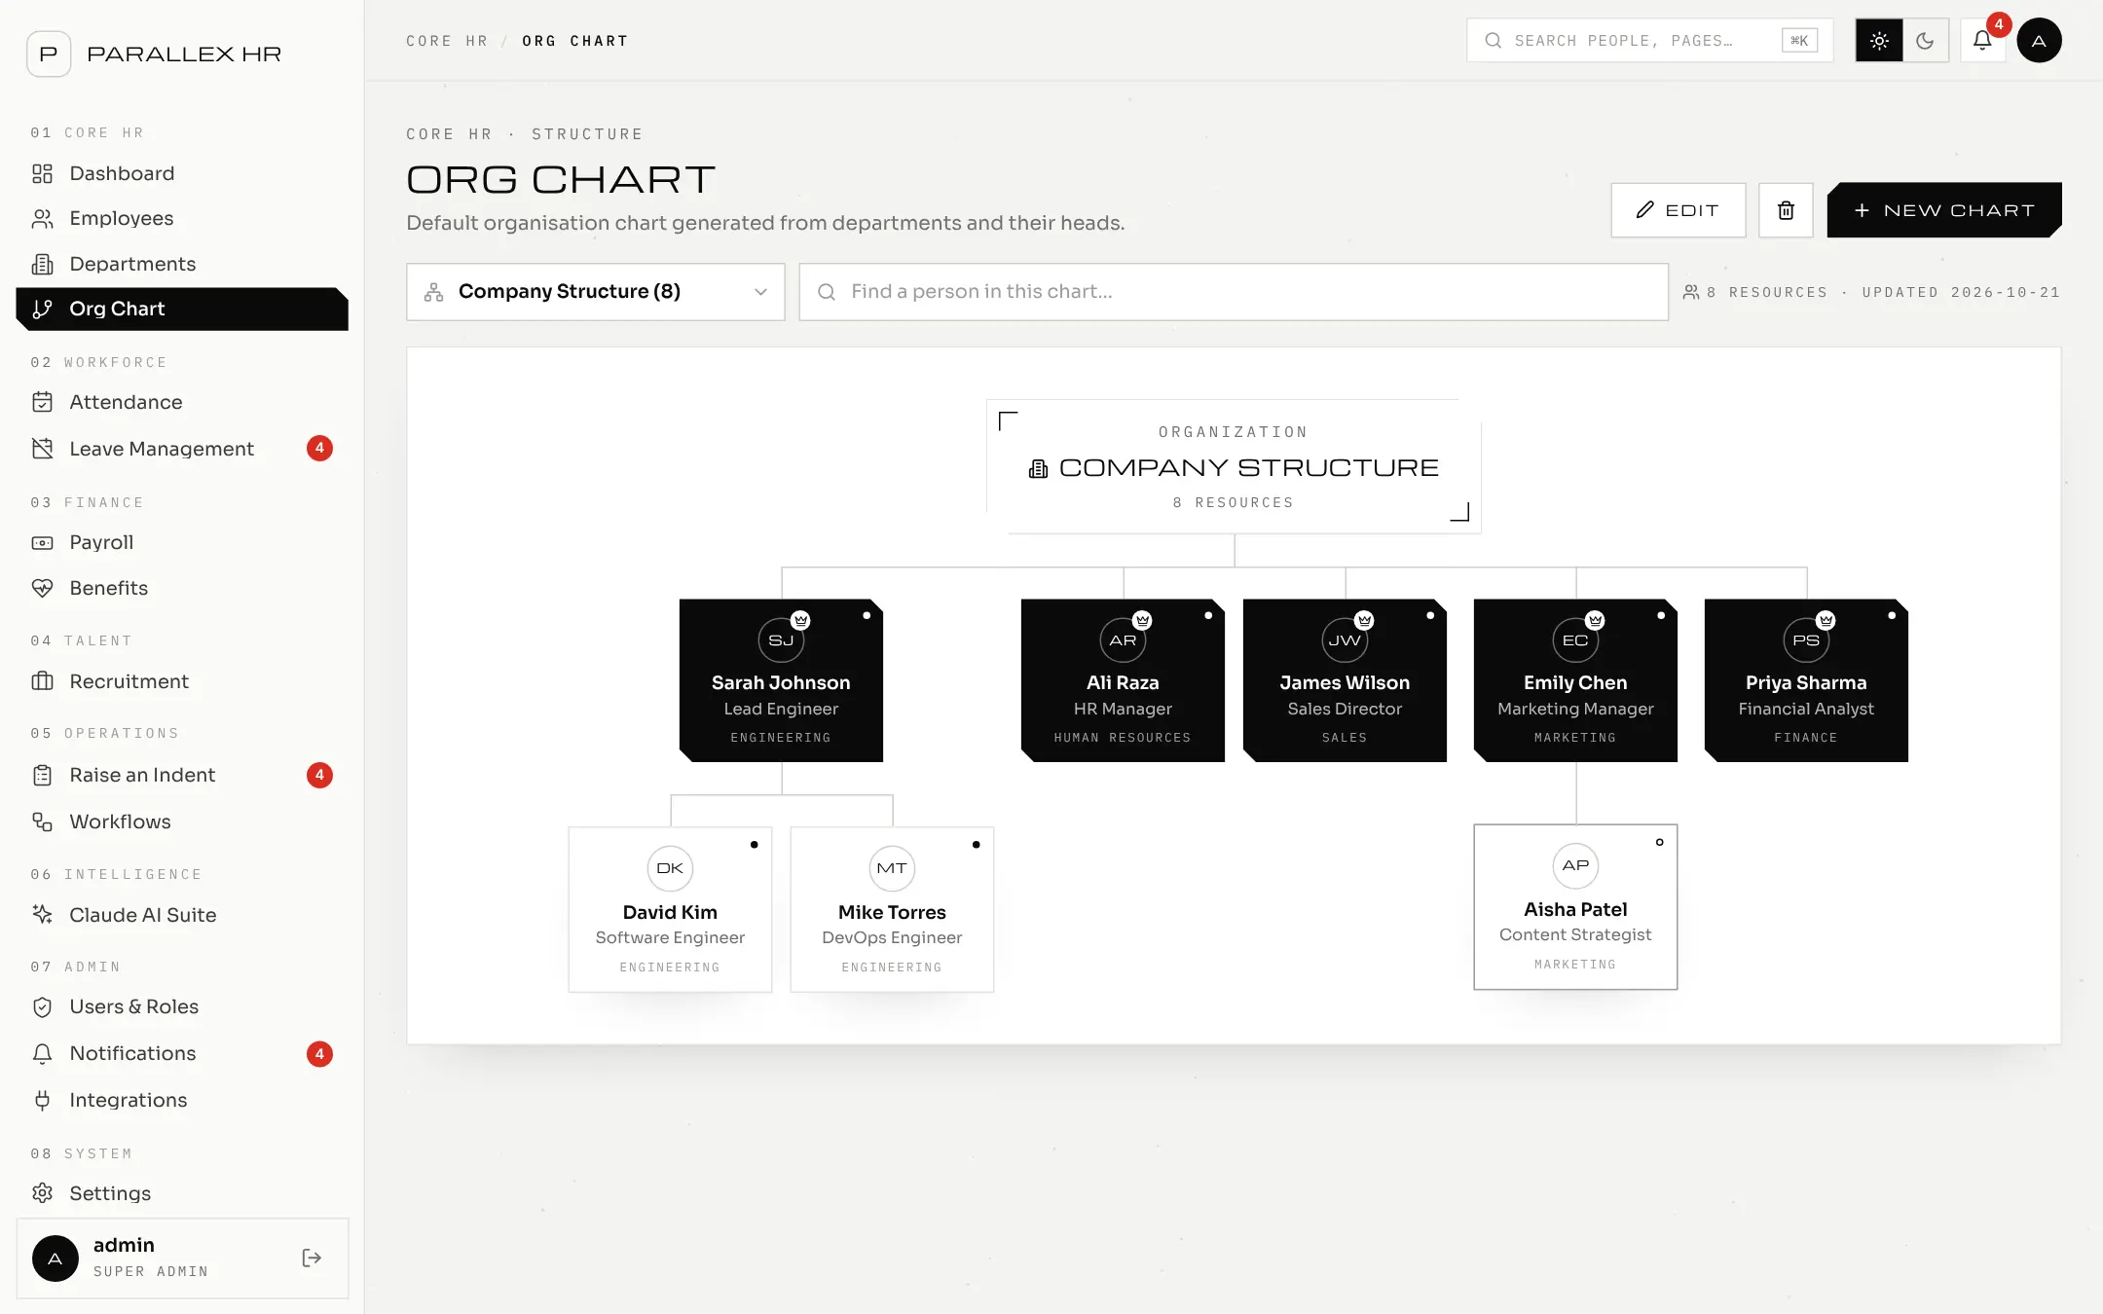The height and width of the screenshot is (1314, 2103).
Task: Open Benefits in Finance section
Action: click(x=182, y=588)
